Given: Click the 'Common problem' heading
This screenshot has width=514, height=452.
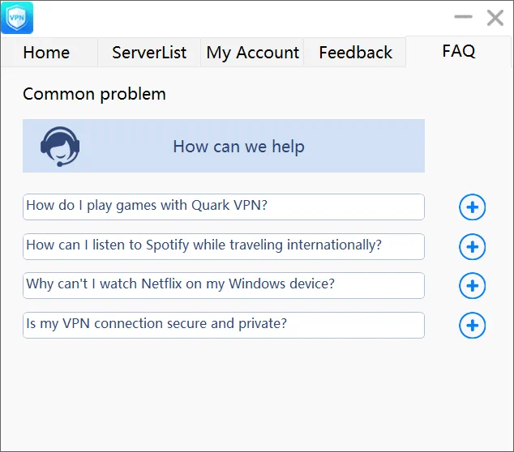Looking at the screenshot, I should [x=94, y=94].
